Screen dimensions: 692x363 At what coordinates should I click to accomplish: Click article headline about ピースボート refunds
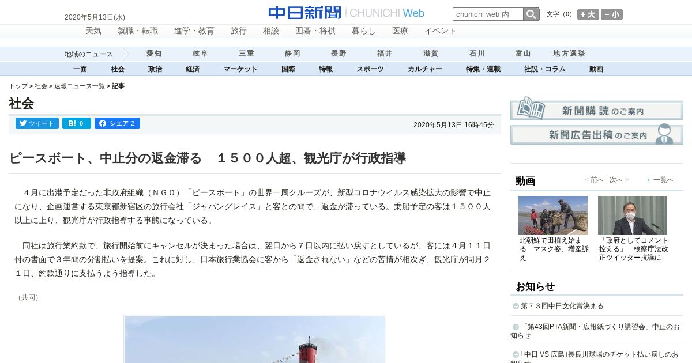[208, 158]
